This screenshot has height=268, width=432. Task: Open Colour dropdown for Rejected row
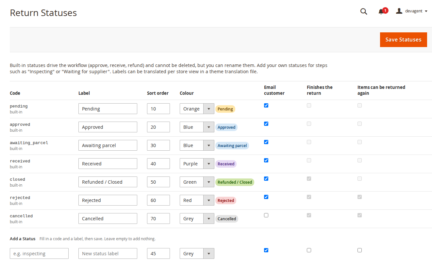tap(197, 200)
